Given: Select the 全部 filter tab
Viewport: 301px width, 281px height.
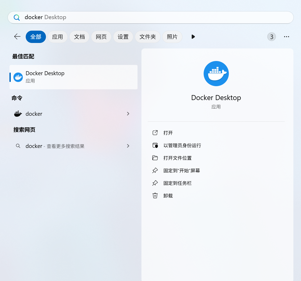Looking at the screenshot, I should 36,37.
